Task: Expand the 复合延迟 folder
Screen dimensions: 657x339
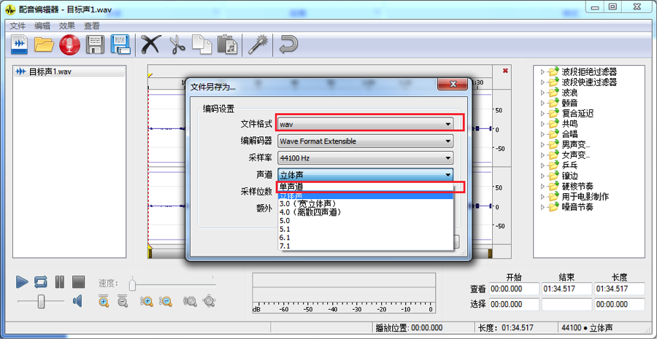Action: [x=543, y=114]
